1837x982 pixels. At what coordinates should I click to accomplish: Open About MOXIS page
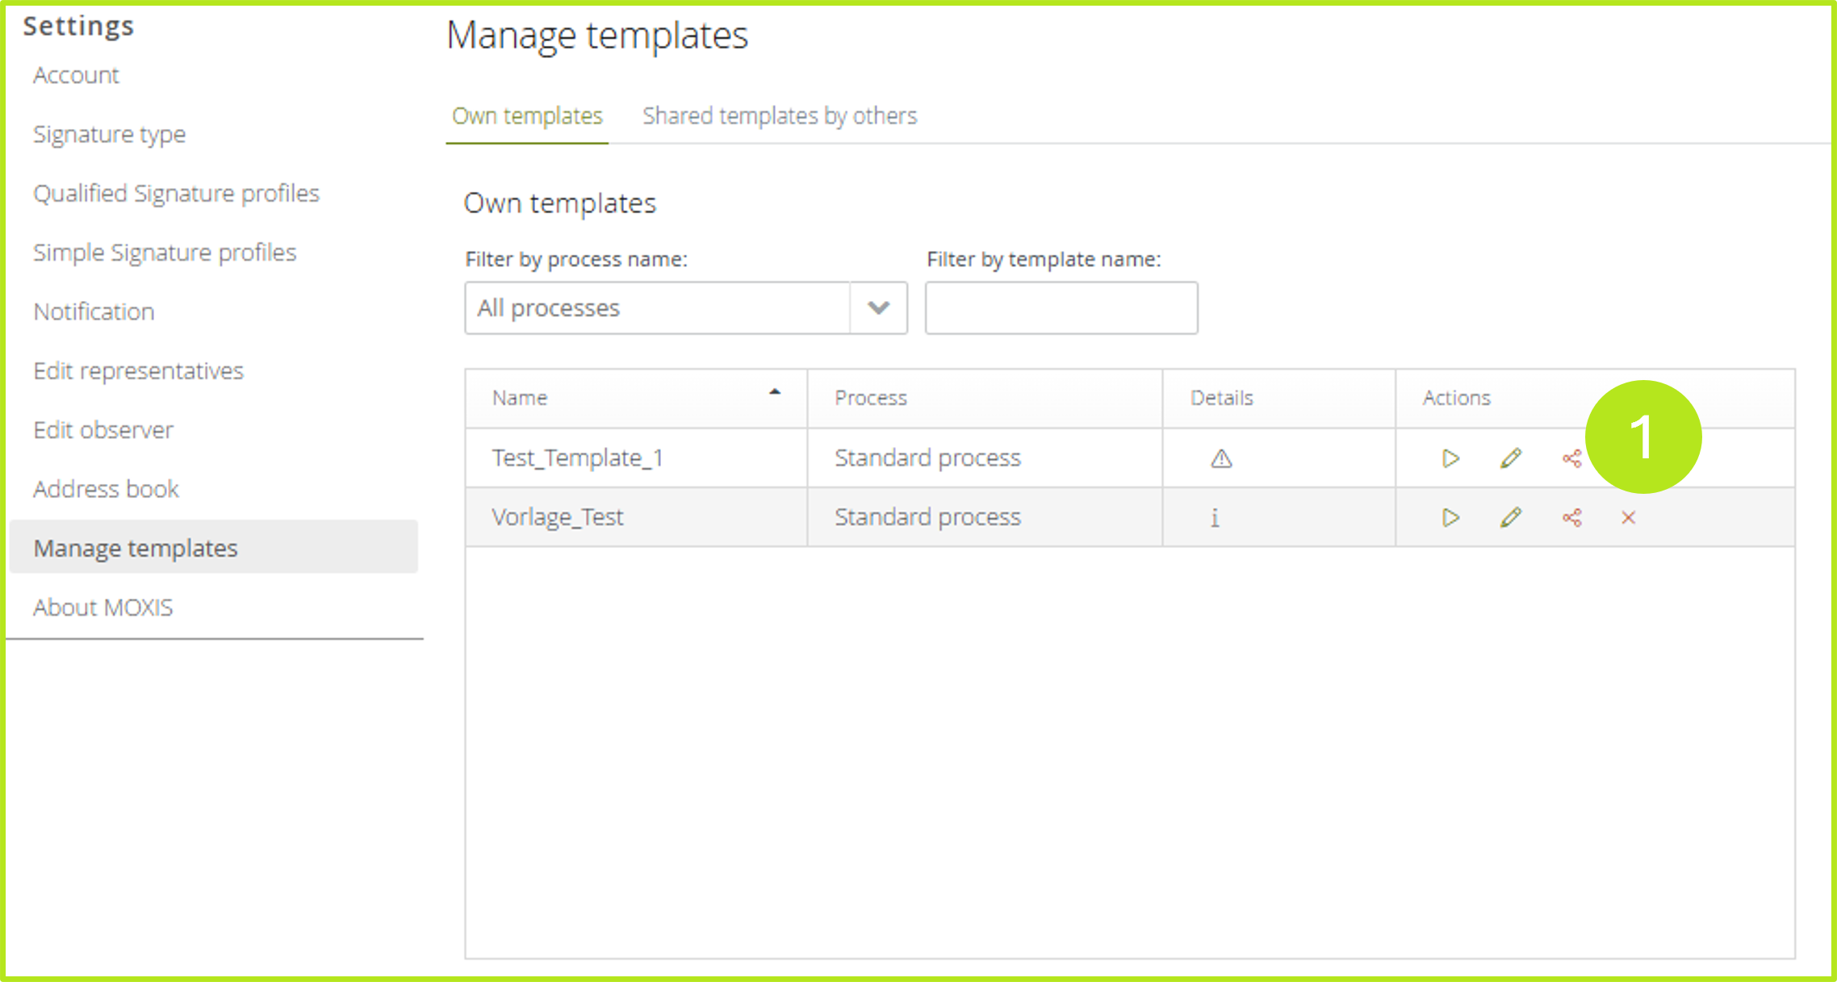(103, 607)
